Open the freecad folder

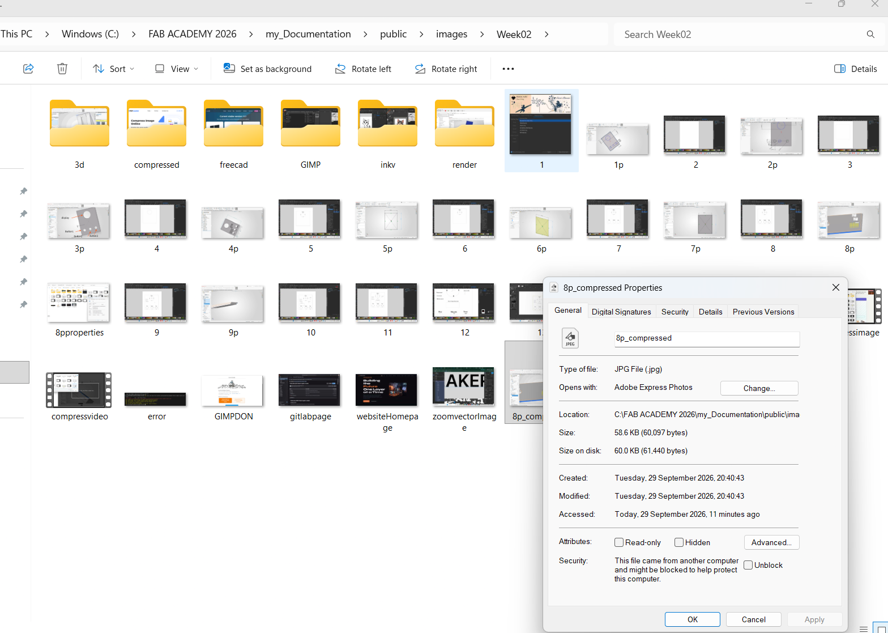click(x=233, y=123)
